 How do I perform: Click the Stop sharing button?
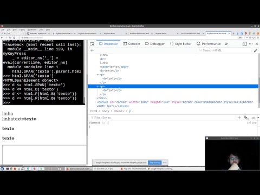(x=155, y=162)
